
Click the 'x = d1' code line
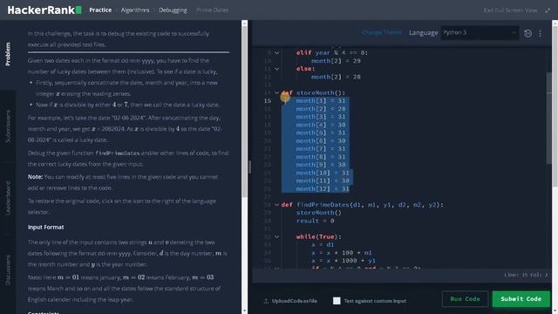323,244
